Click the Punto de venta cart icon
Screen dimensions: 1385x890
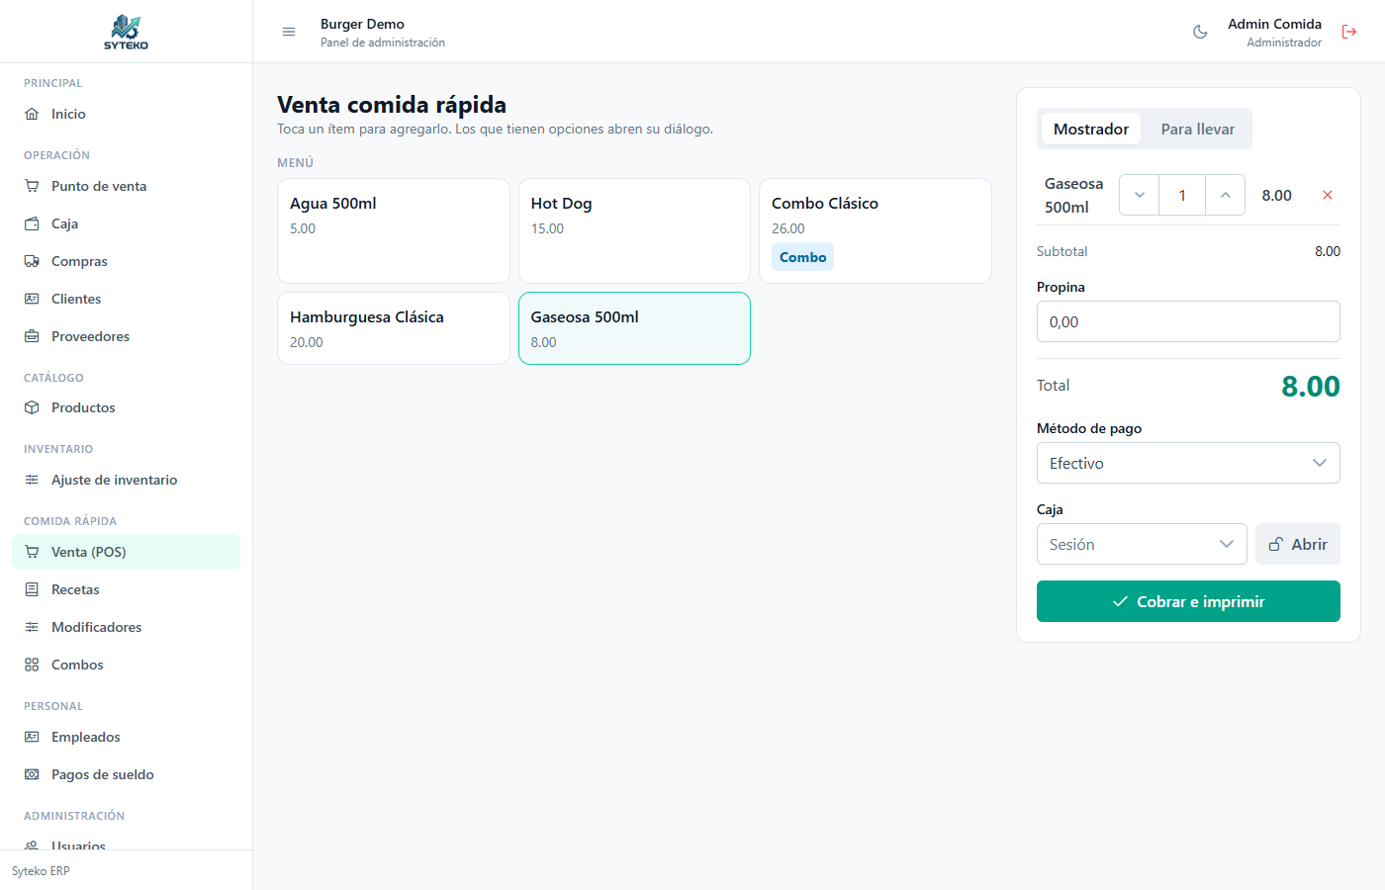32,186
